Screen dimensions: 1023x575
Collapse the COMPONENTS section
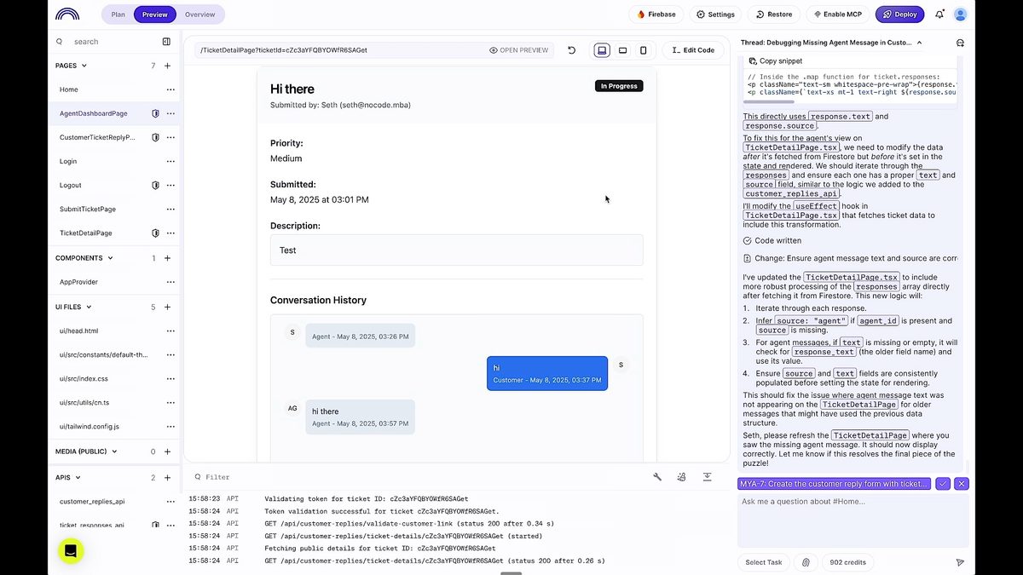coord(110,258)
